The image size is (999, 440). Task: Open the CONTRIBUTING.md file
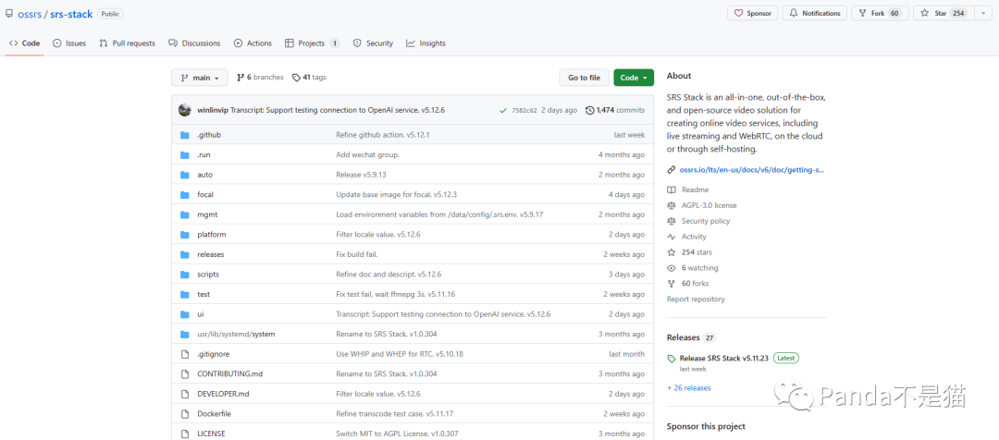[x=229, y=373]
